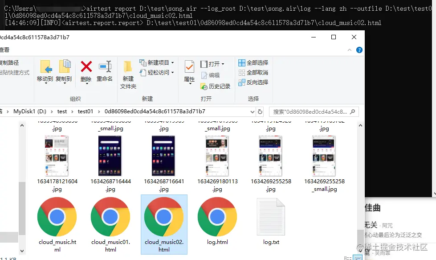Select the 1634268716641.jpg thumbnail
The height and width of the screenshot is (260, 436).
point(163,156)
